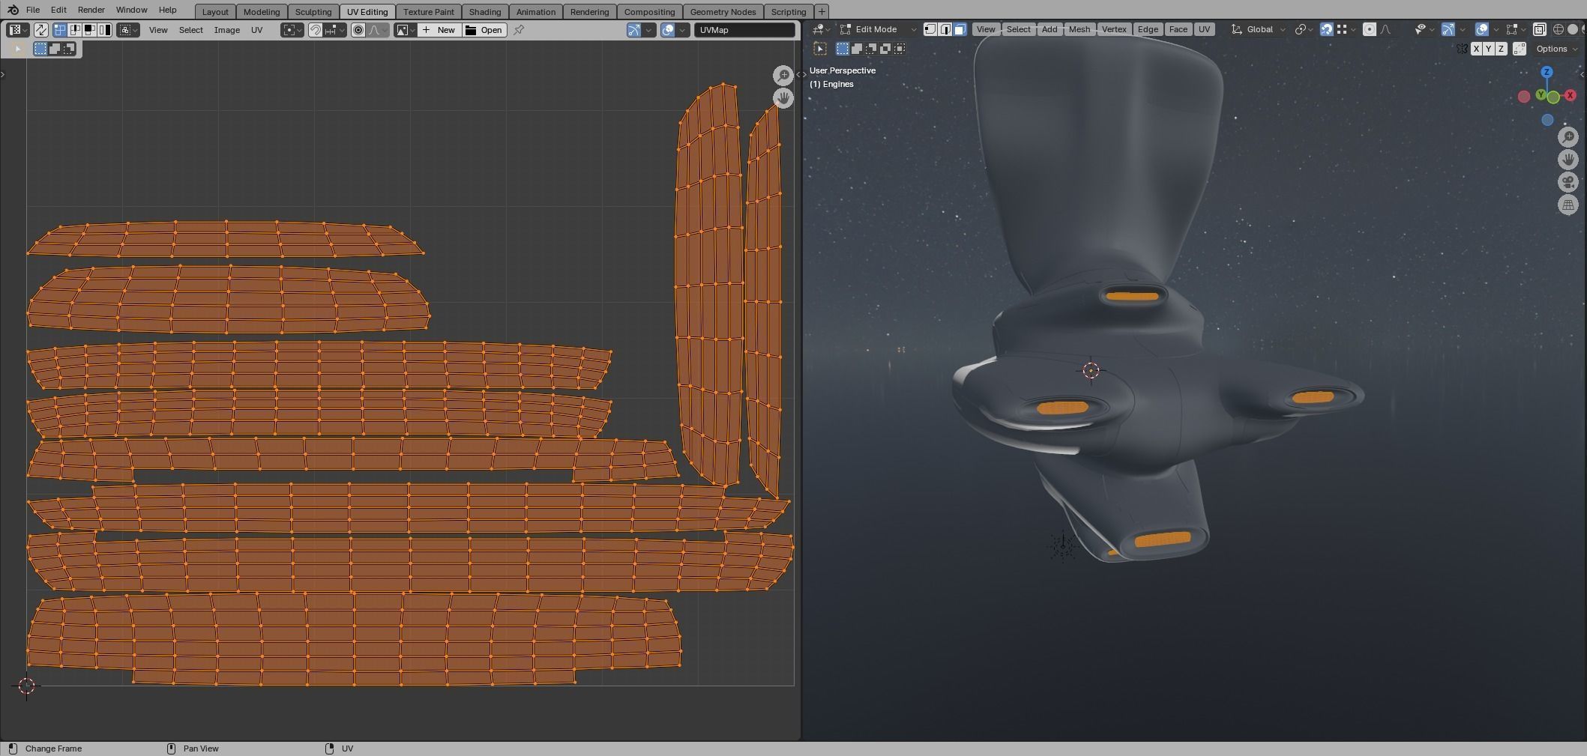
Task: Click X axis on navigation gizmo
Action: pyautogui.click(x=1570, y=95)
